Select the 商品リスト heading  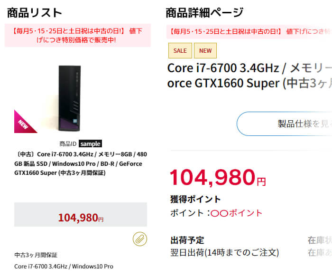point(35,12)
